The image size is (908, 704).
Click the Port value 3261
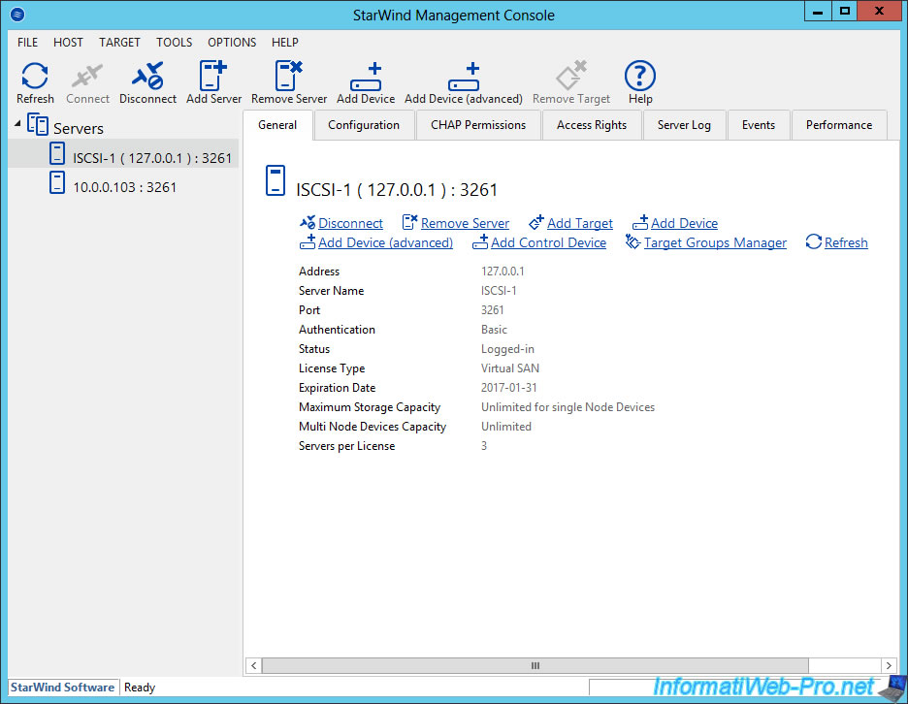coord(492,310)
